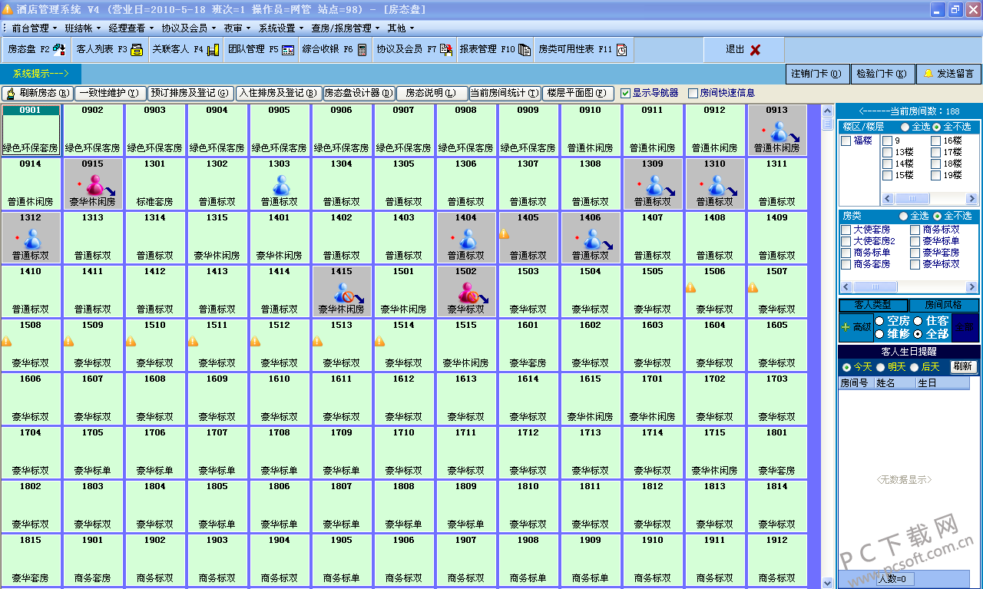
Task: Open 房态盘设计器 (D)
Action: coord(359,93)
